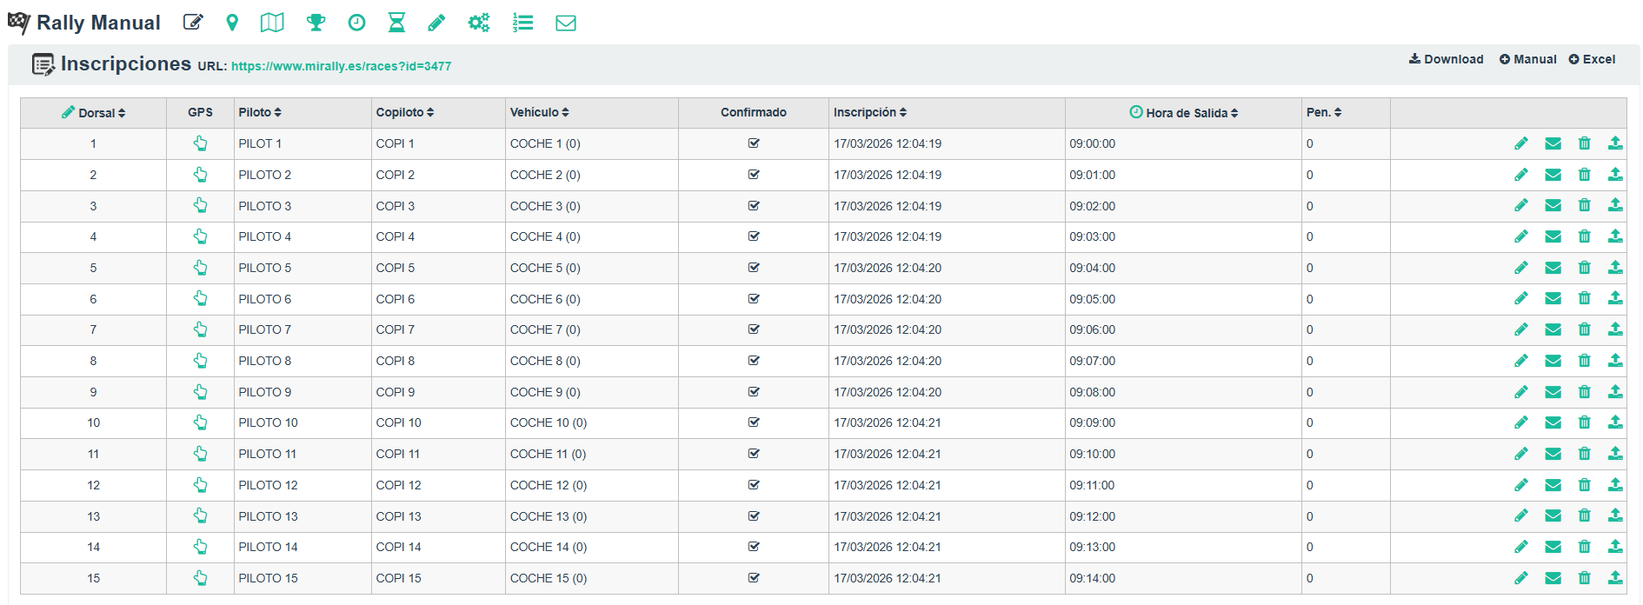This screenshot has width=1643, height=605.
Task: Toggle confirmed checkbox for PILOTO 15
Action: [x=754, y=578]
